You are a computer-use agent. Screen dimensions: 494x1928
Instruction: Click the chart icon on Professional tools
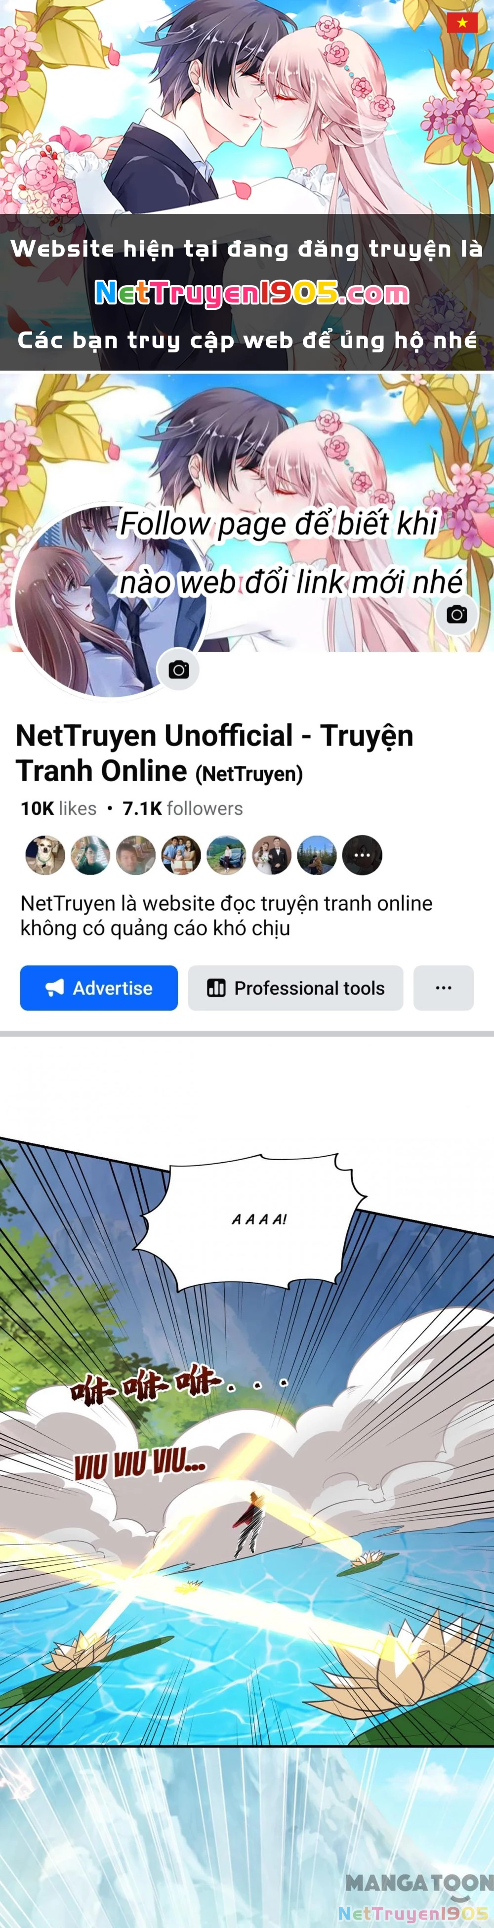pyautogui.click(x=216, y=988)
